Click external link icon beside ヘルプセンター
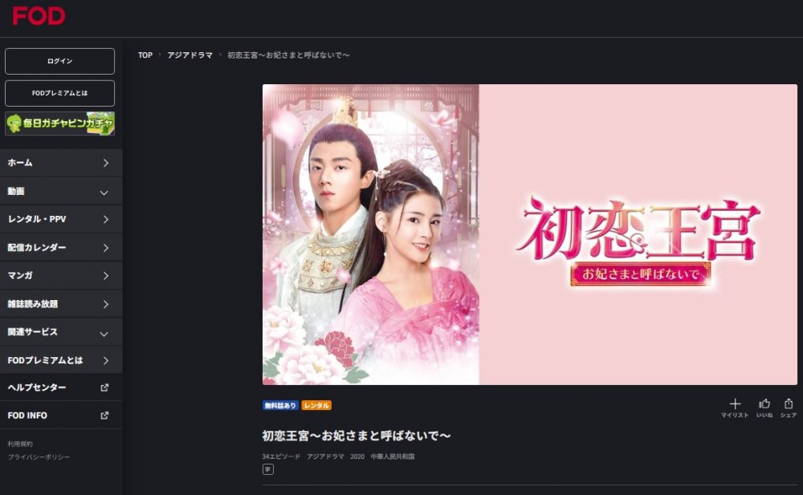Image resolution: width=803 pixels, height=495 pixels. coord(104,387)
